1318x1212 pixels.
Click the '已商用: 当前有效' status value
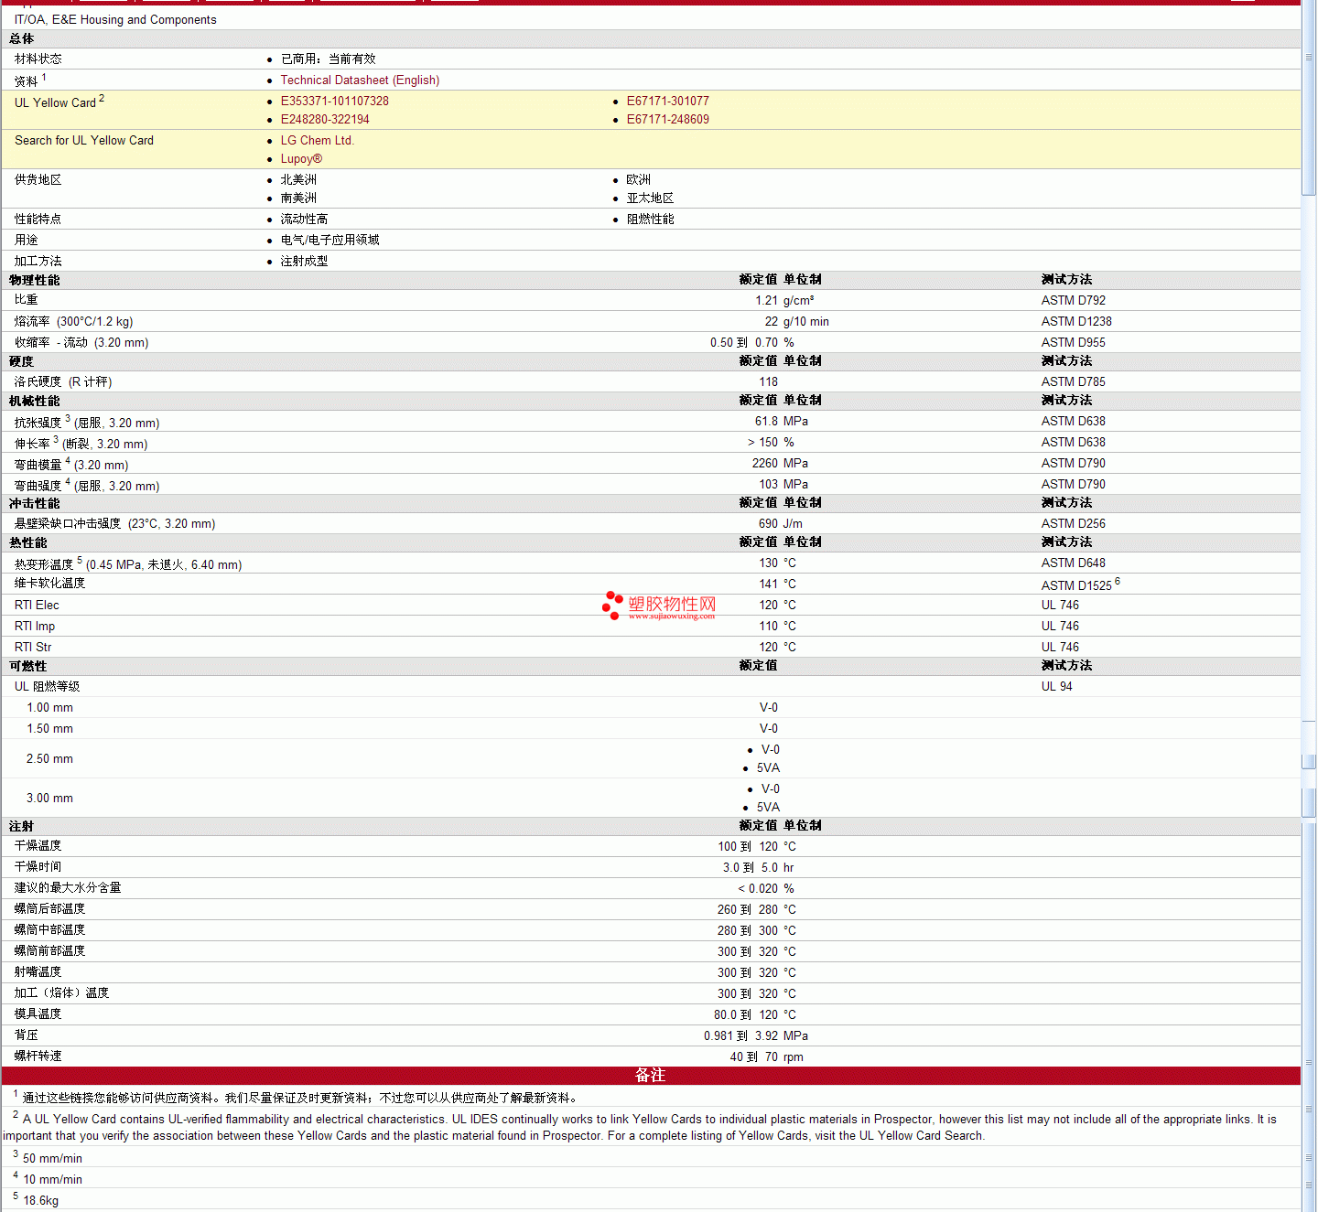pos(328,59)
